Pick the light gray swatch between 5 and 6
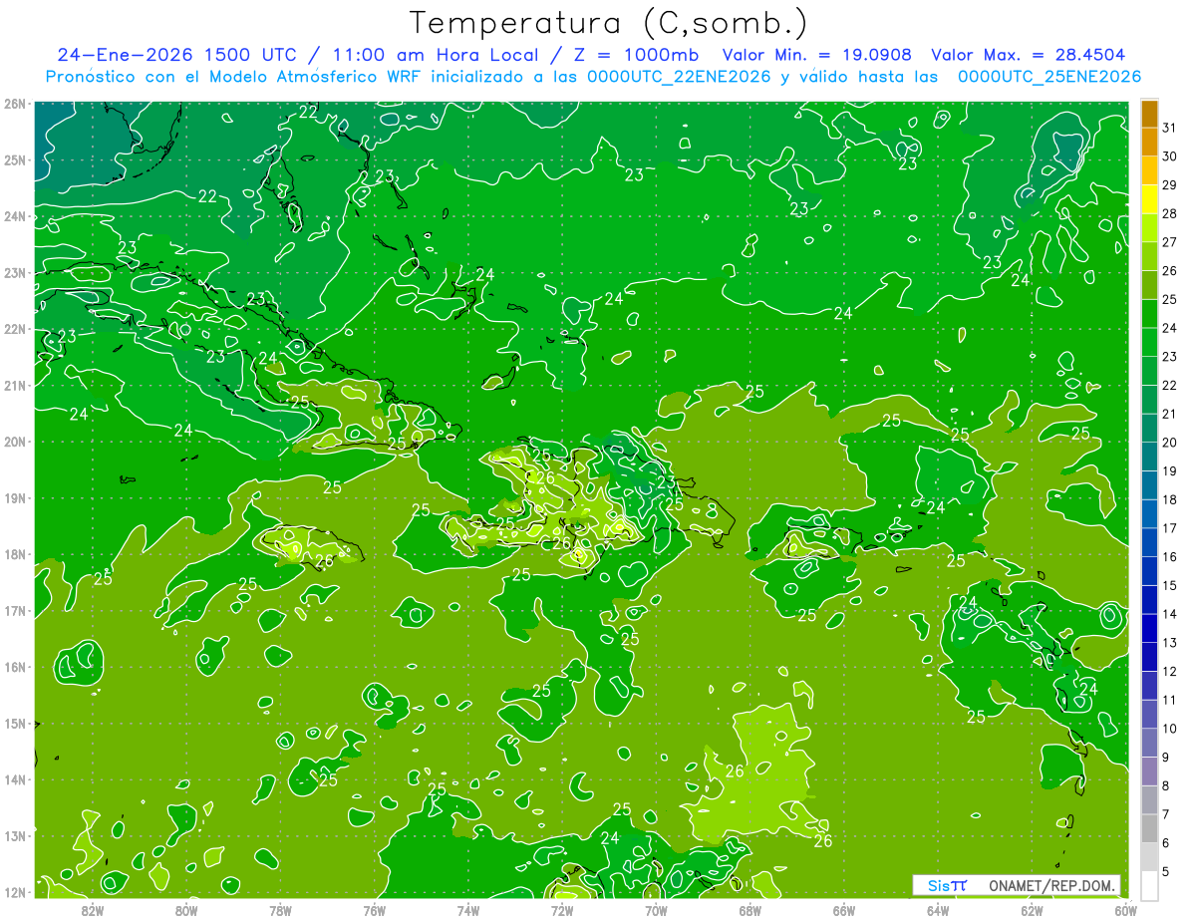This screenshot has width=1196, height=924. [x=1149, y=858]
